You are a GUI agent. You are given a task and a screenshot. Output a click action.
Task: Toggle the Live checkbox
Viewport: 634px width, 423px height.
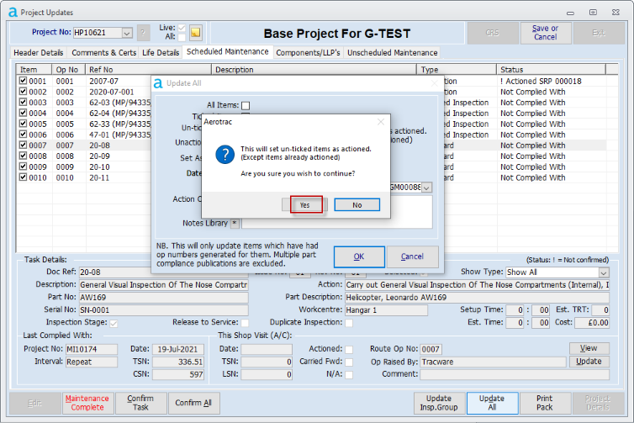(x=182, y=28)
